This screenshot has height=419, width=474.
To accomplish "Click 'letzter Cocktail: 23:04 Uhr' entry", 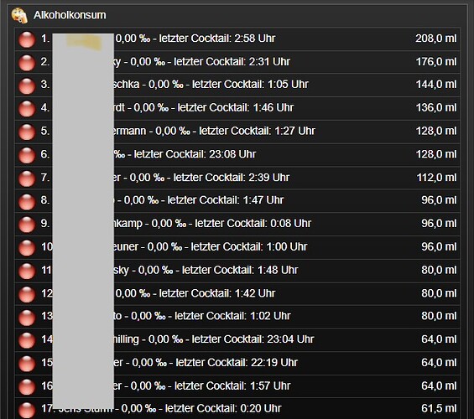I will pyautogui.click(x=253, y=339).
